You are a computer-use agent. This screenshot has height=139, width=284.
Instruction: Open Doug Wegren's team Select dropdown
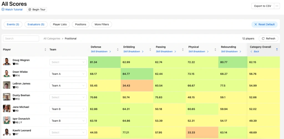pyautogui.click(x=68, y=62)
